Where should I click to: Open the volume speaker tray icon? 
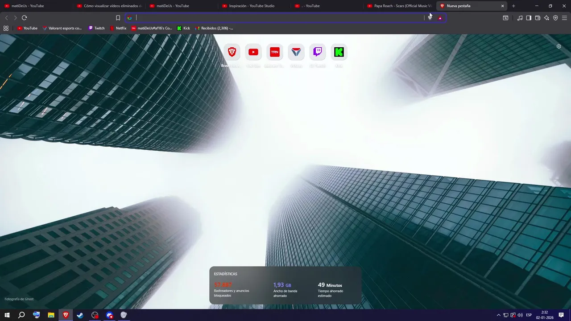(x=520, y=315)
